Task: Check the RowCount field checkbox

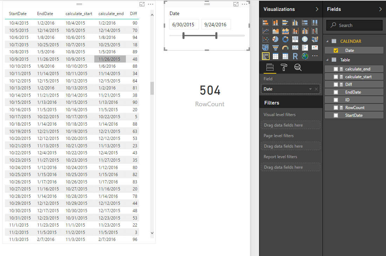Action: (x=336, y=108)
